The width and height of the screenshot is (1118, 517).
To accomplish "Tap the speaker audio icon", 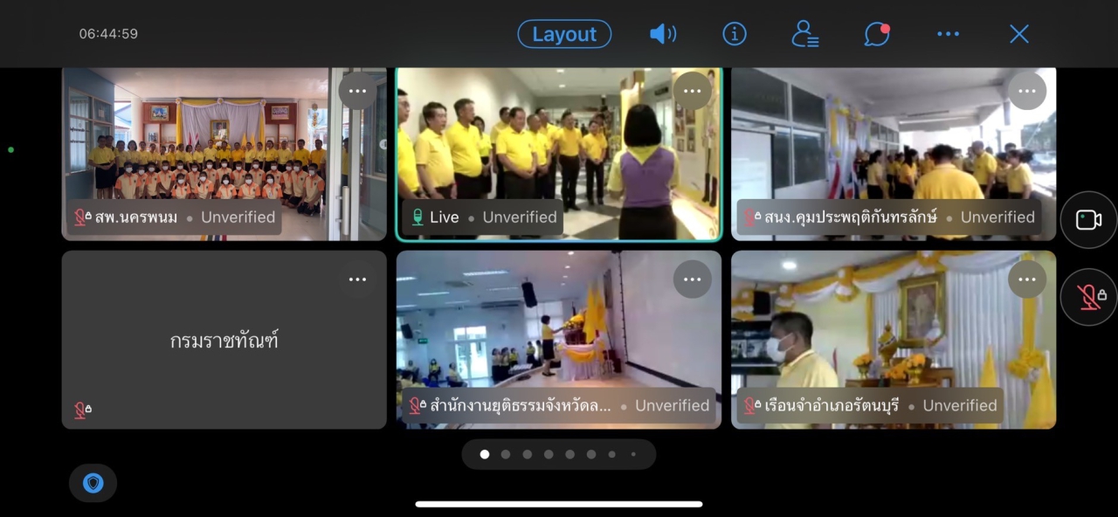I will [x=663, y=34].
